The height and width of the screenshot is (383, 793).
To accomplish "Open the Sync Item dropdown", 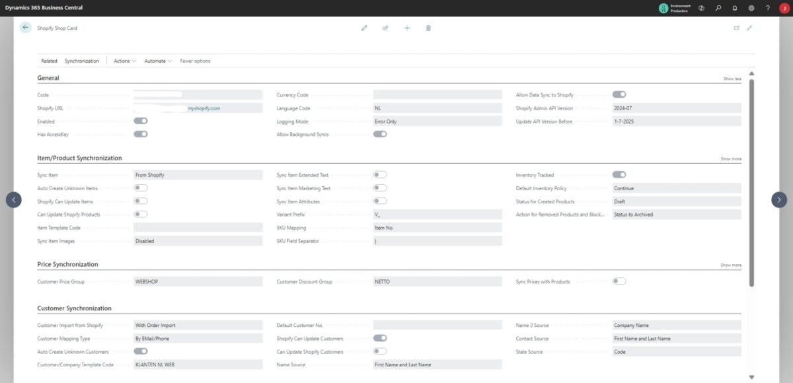I will [198, 175].
